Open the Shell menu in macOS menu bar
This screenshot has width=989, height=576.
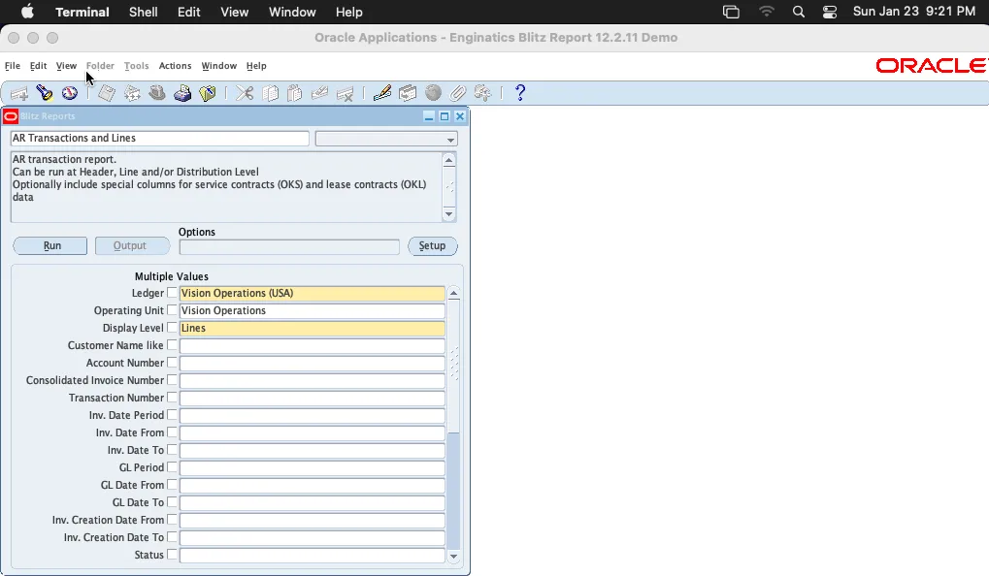coord(144,12)
